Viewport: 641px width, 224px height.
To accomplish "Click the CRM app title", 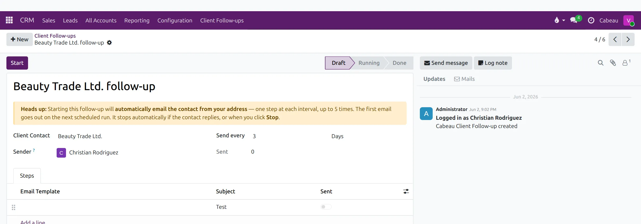I will pyautogui.click(x=27, y=20).
